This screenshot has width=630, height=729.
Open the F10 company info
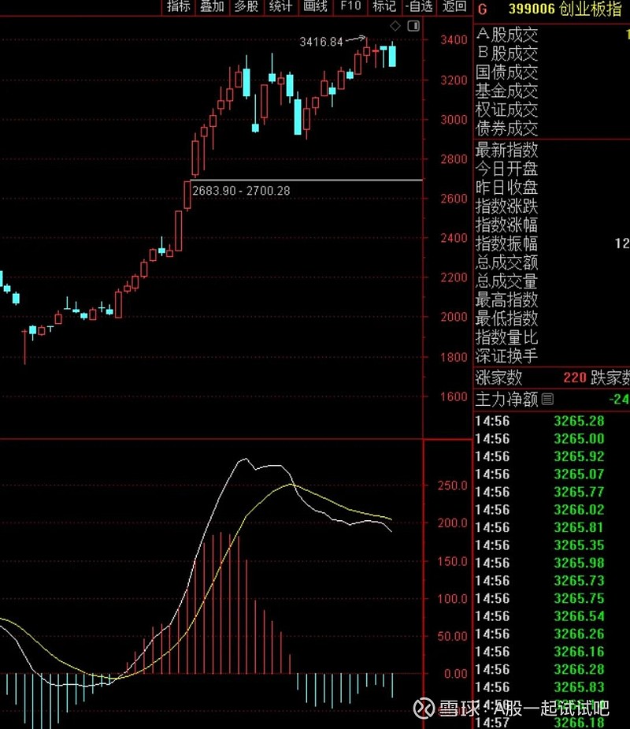click(x=350, y=6)
